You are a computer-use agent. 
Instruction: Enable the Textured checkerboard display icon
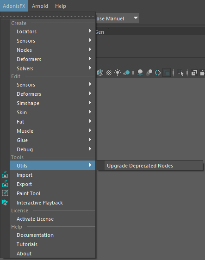pos(109,73)
